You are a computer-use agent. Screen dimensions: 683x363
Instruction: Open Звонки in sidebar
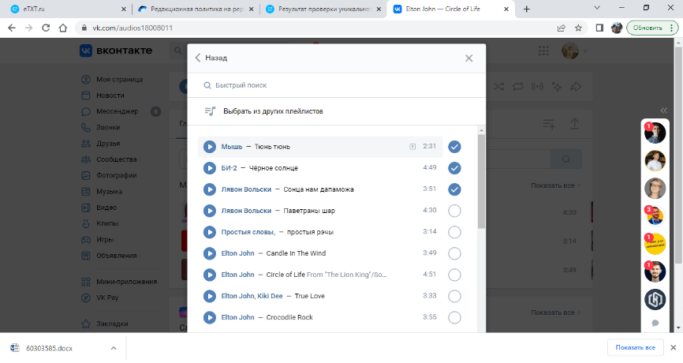point(107,128)
